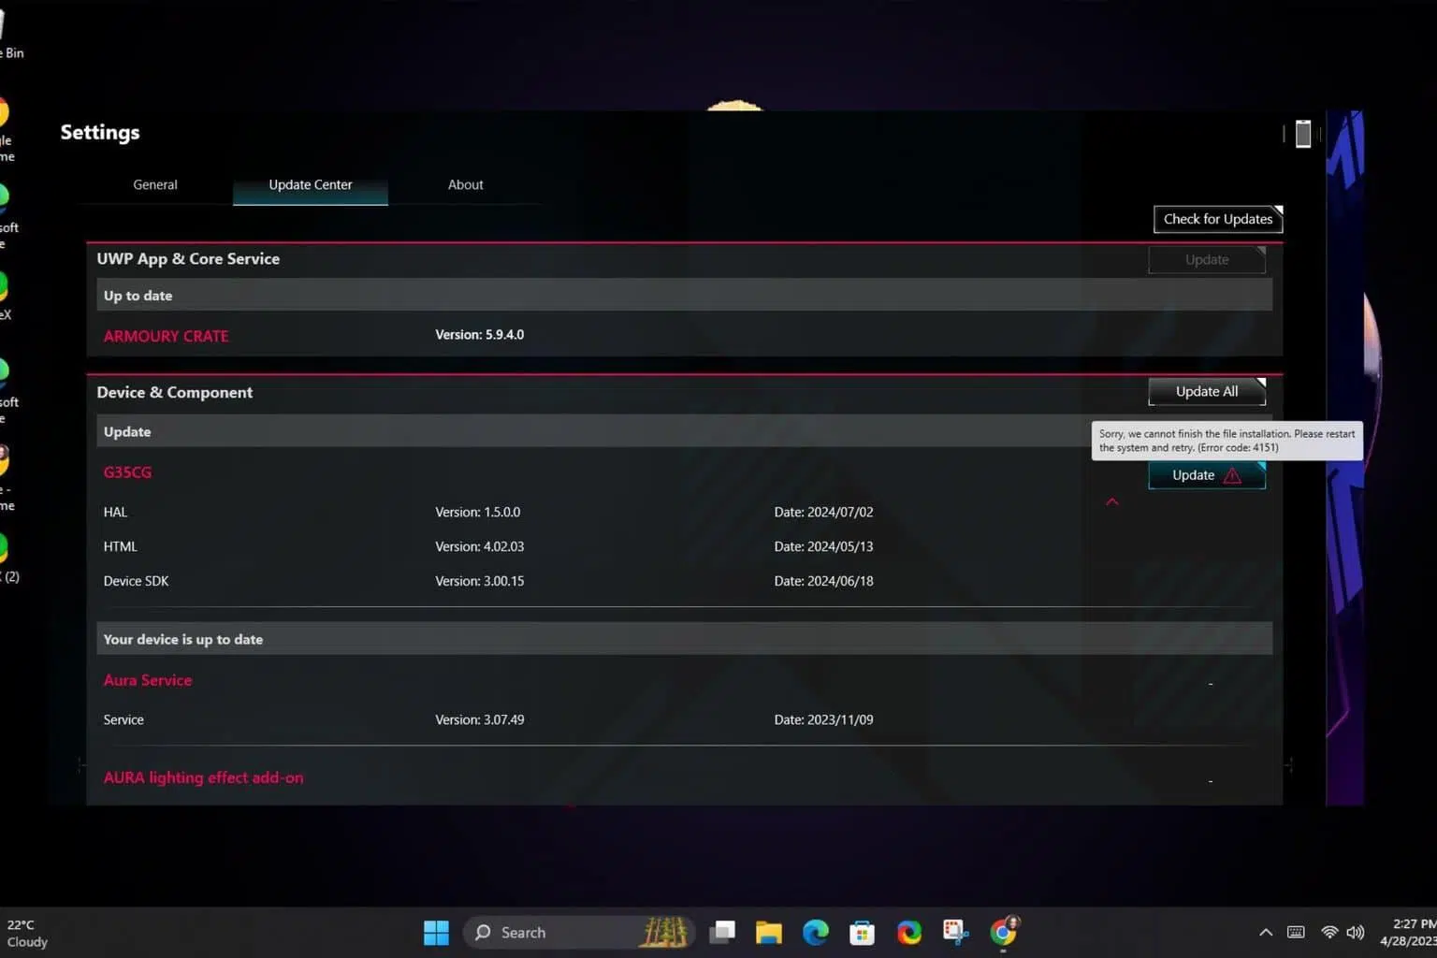The height and width of the screenshot is (958, 1437).
Task: Switch to Chrome in the taskbar
Action: pos(1003,932)
